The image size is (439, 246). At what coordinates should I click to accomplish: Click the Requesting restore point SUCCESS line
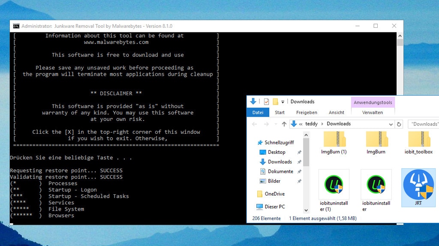(x=66, y=170)
